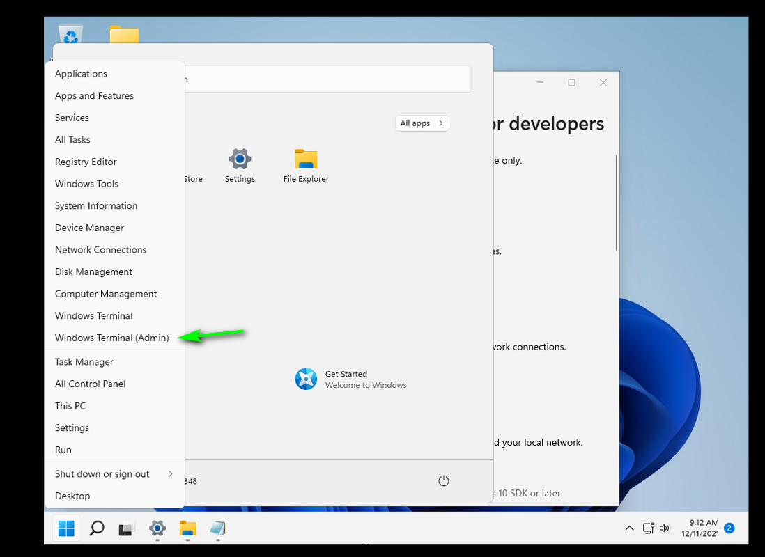Click scrollbar in the developers settings window
The height and width of the screenshot is (557, 765).
click(617, 203)
